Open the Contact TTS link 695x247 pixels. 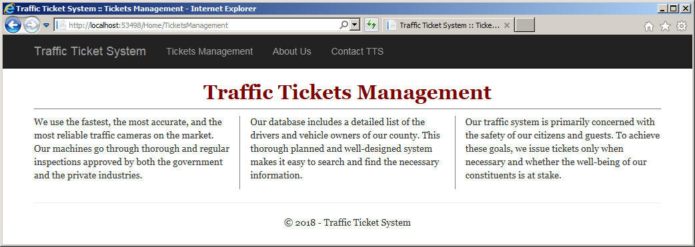[x=358, y=51]
